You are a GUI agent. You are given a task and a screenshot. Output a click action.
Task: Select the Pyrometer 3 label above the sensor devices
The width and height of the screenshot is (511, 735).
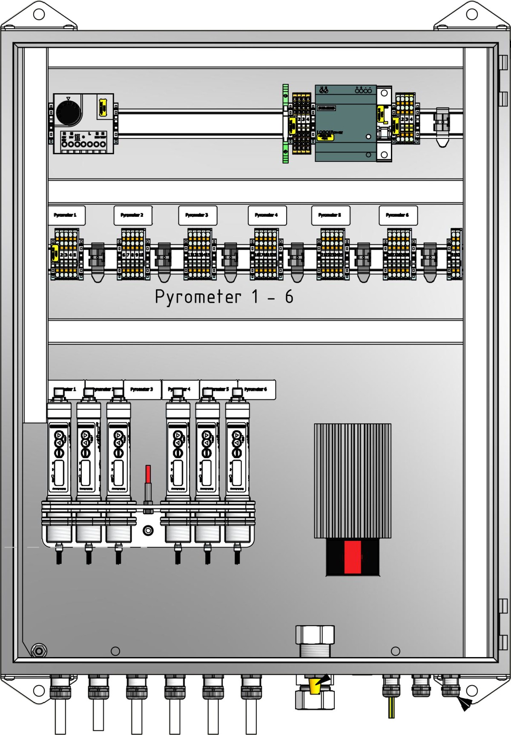point(142,389)
